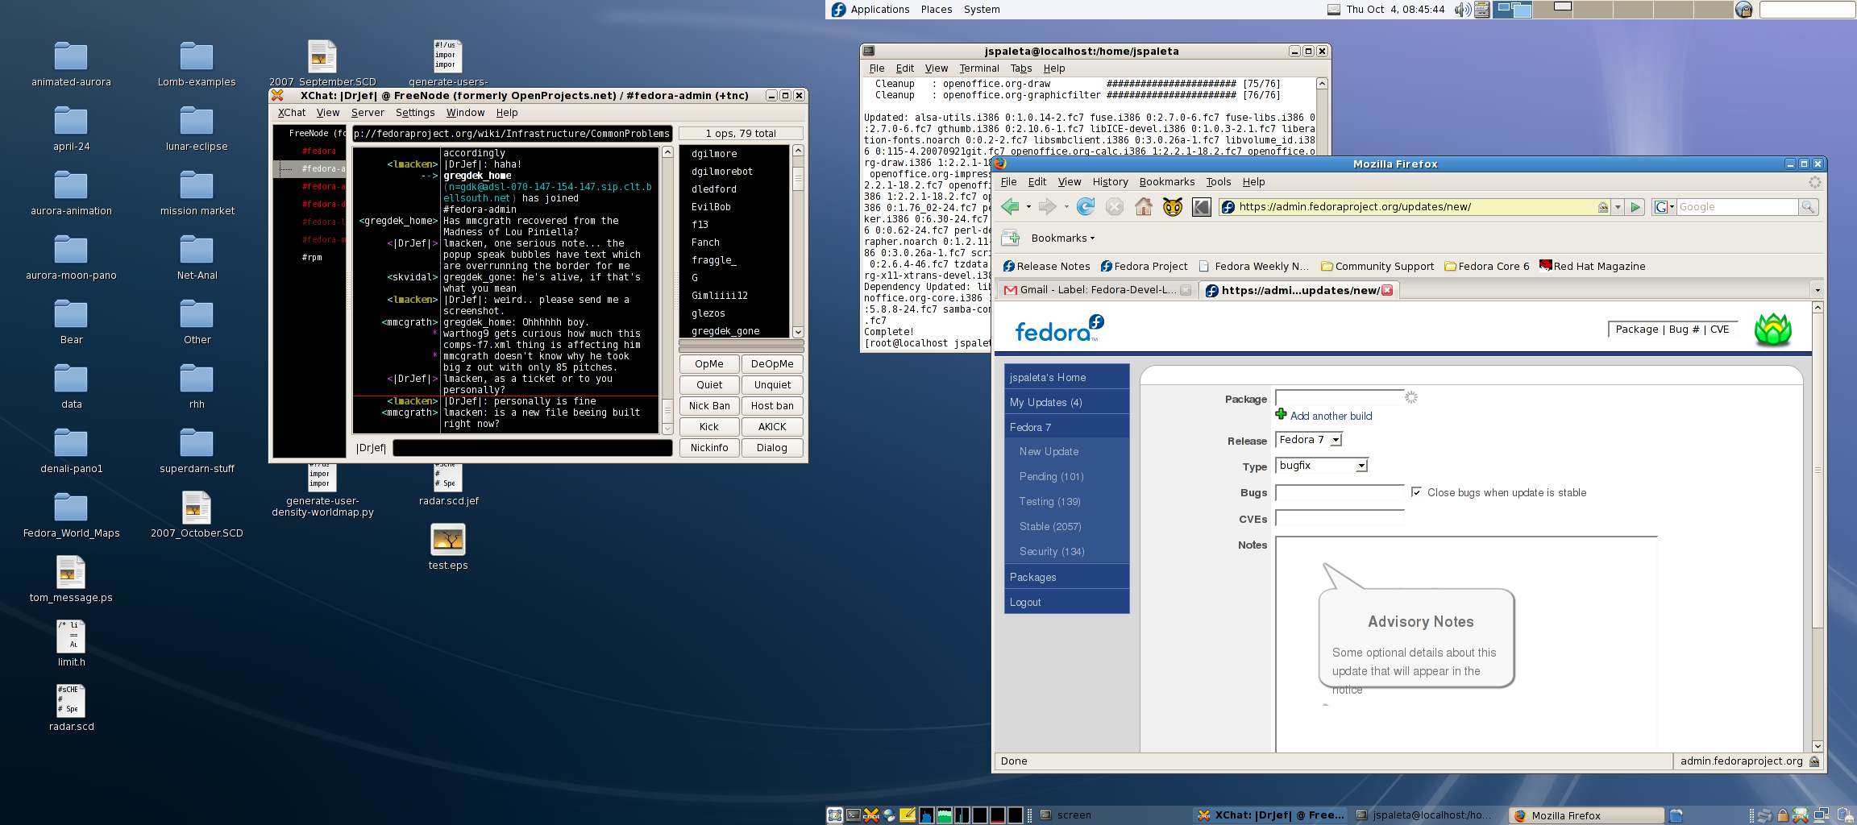1857x825 pixels.
Task: Click the XChat chat text scrollbar
Action: coord(667,290)
